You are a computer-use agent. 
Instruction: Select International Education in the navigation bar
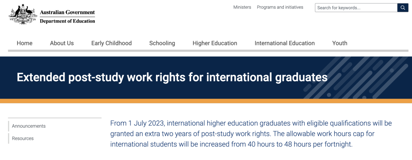pyautogui.click(x=285, y=43)
